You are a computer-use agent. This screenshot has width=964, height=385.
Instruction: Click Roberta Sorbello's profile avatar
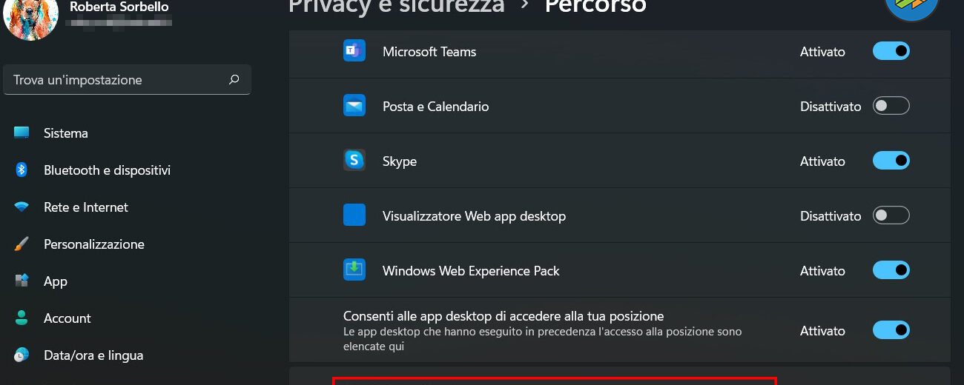[x=31, y=18]
